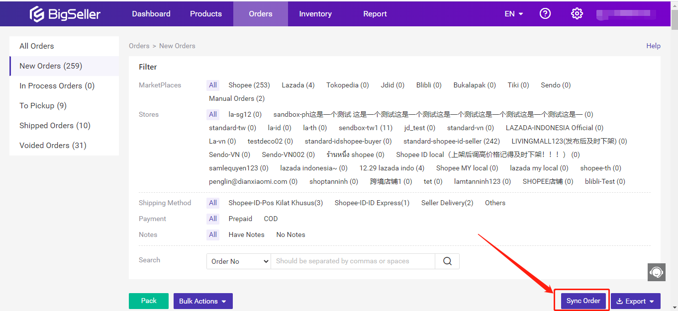678x311 pixels.
Task: Open Shipped Orders (10)
Action: 64,126
